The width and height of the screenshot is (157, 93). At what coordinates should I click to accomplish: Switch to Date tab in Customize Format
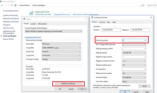[x=114, y=22]
